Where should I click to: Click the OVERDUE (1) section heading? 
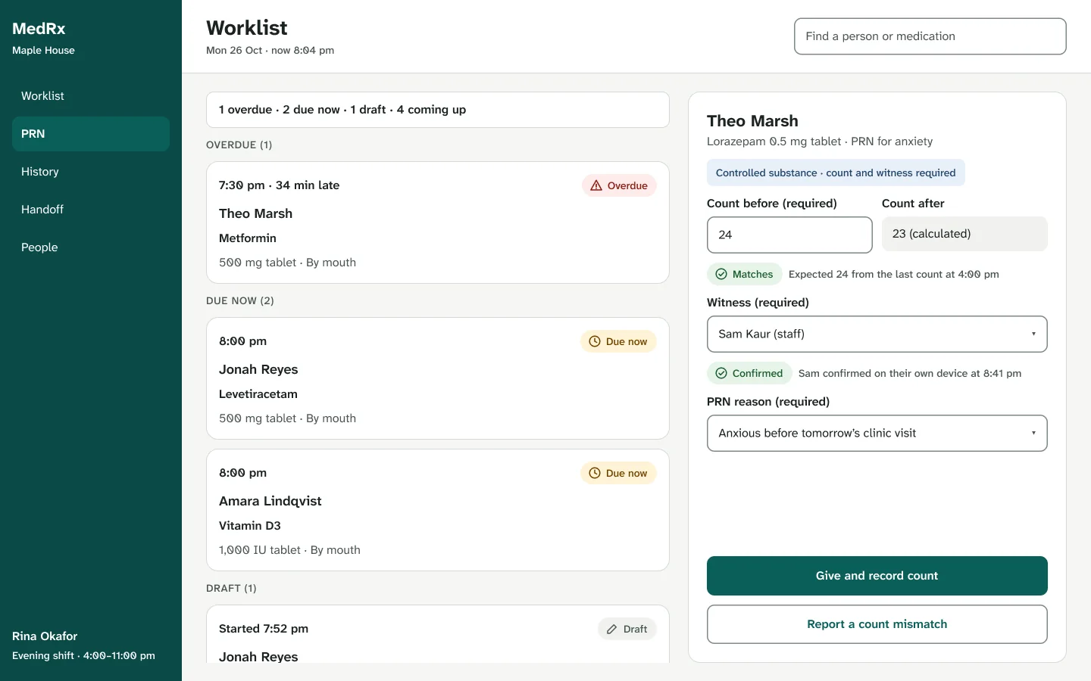click(239, 145)
